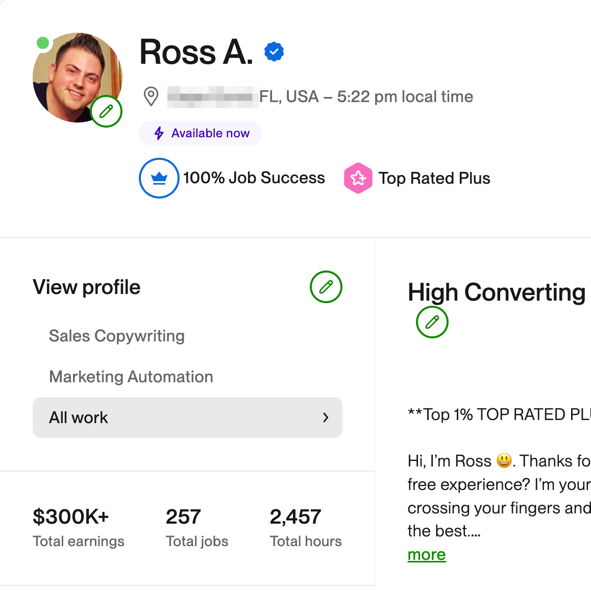Open the All work section

tap(187, 417)
